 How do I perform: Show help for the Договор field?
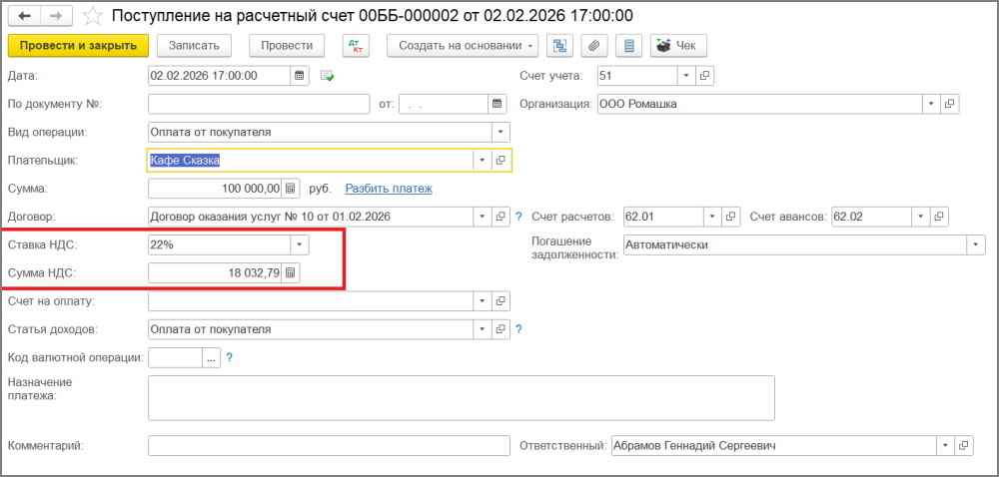click(518, 217)
